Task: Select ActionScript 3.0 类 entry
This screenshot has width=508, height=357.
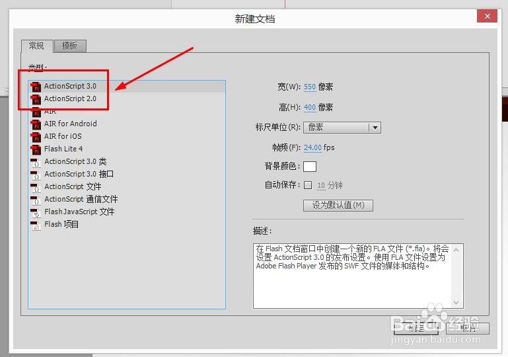Action: tap(127, 162)
